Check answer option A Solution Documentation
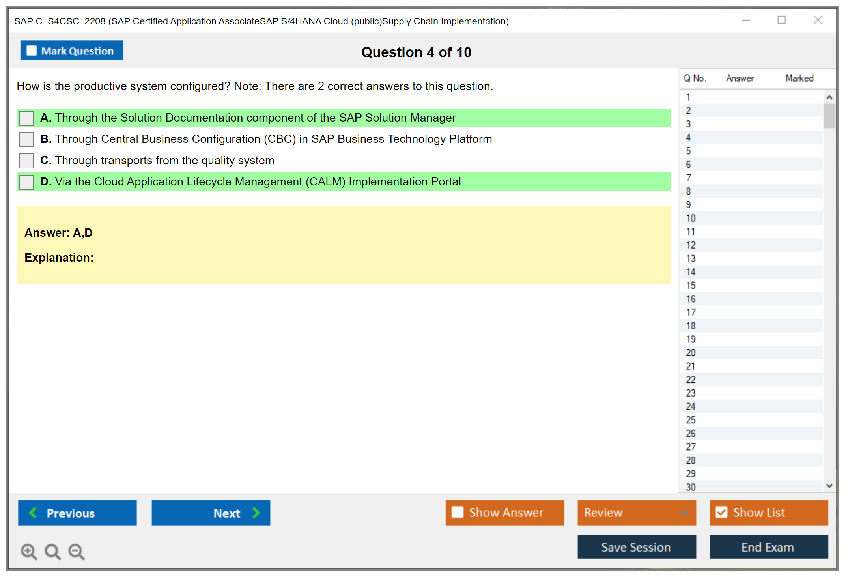Image resolution: width=848 pixels, height=580 pixels. [x=26, y=118]
